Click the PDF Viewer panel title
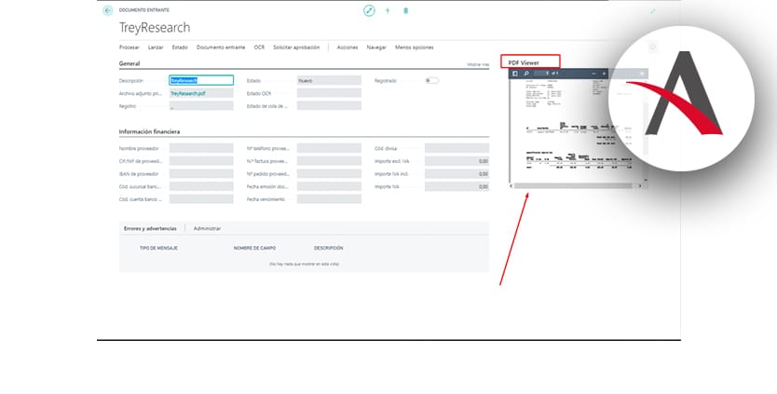This screenshot has width=777, height=394. click(x=524, y=63)
